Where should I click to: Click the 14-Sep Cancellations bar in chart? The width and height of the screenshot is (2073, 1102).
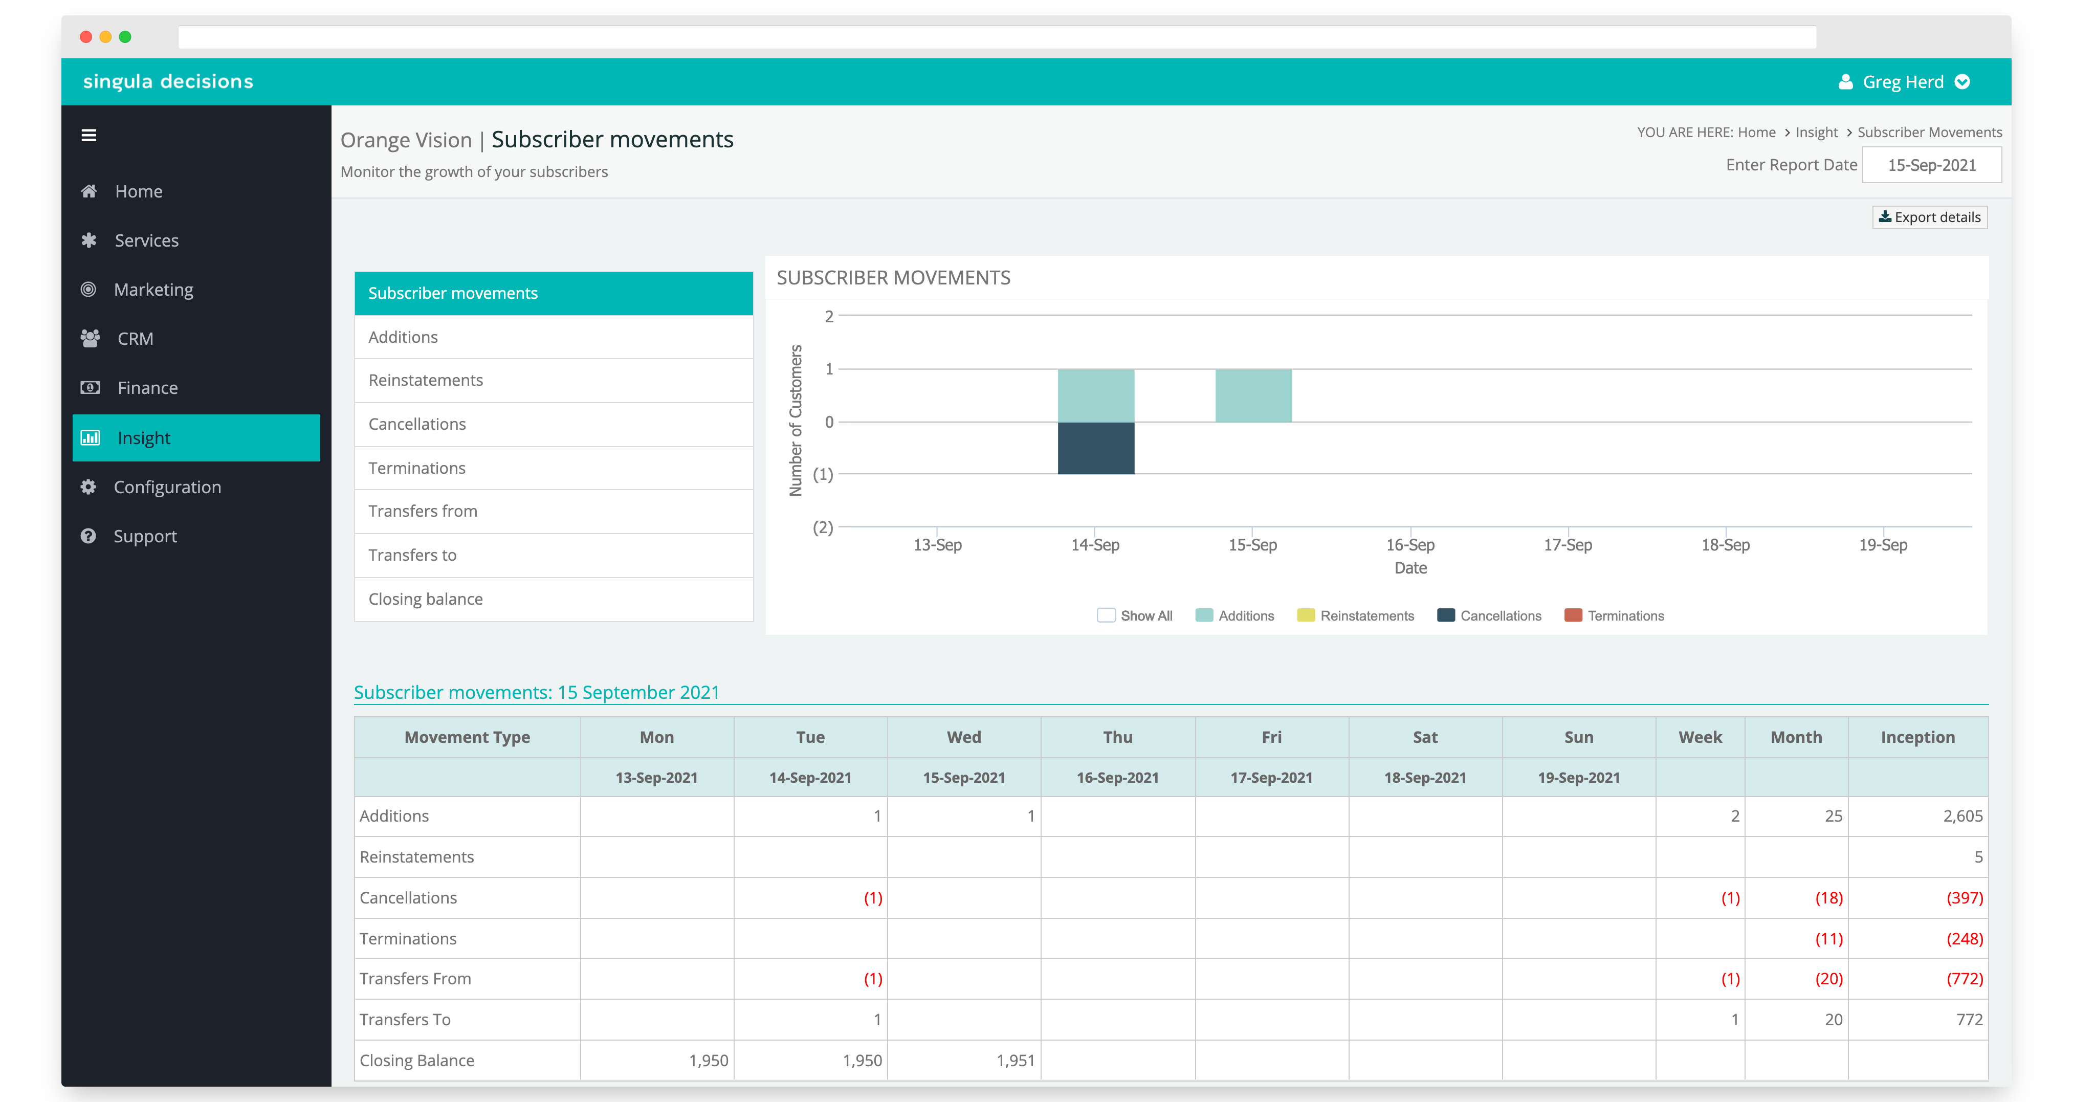click(1095, 448)
